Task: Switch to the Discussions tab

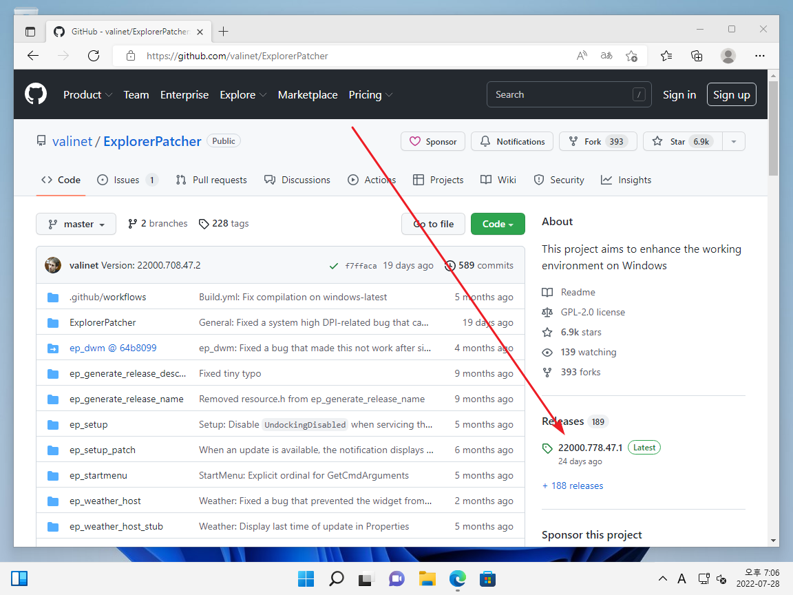Action: [297, 180]
